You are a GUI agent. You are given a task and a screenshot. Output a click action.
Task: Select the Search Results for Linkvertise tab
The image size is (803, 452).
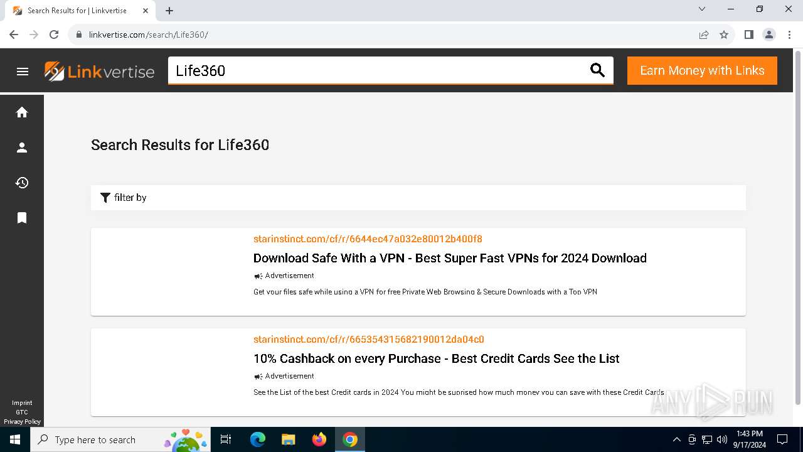pos(77,11)
